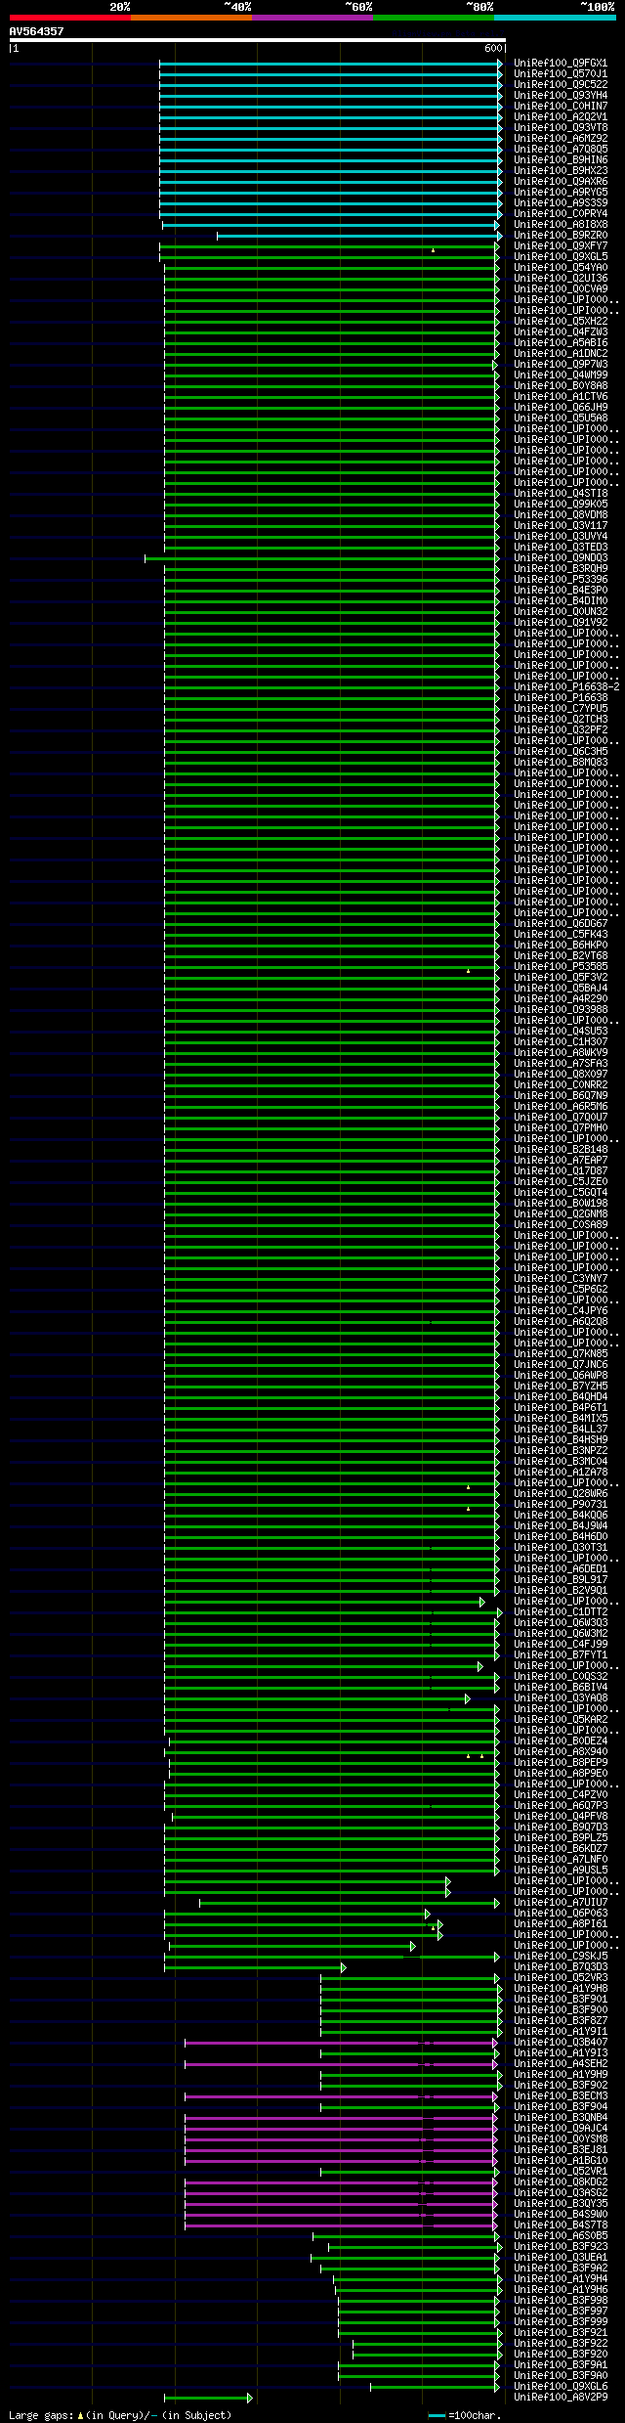The width and height of the screenshot is (625, 2423).
Task: Open hit UniRef100_Q3V117
Action: point(561,526)
